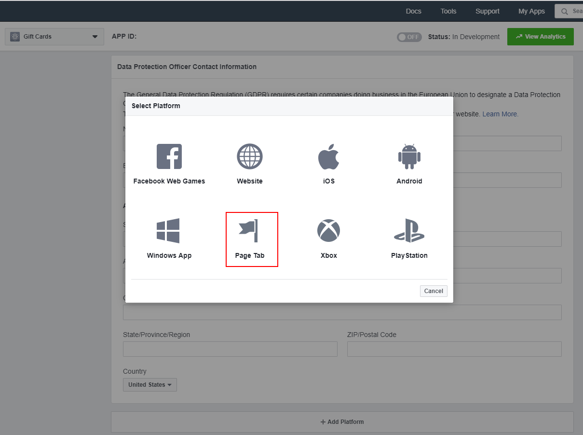Open the Docs menu
583x435 pixels.
tap(413, 11)
